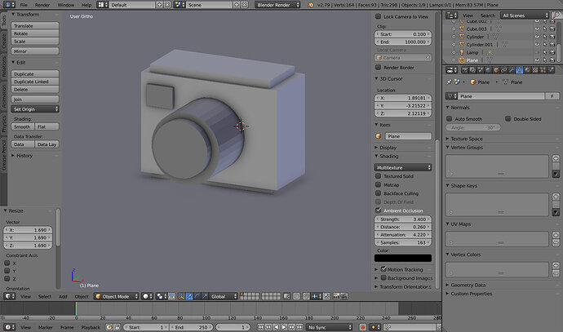Image resolution: width=563 pixels, height=332 pixels.
Task: Select the scale manipulator icon
Action: tap(205, 296)
